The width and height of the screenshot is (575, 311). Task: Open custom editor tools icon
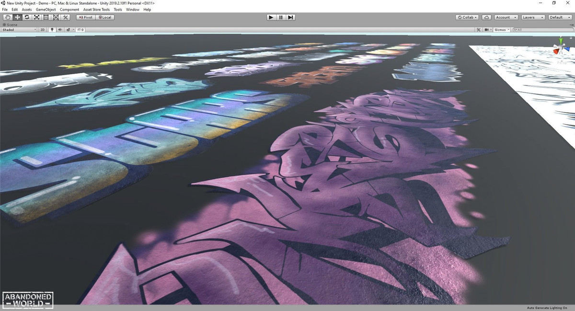[66, 17]
